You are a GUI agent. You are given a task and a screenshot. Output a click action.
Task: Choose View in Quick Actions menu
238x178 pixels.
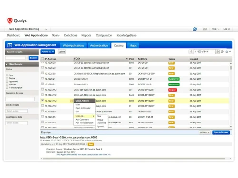78,105
